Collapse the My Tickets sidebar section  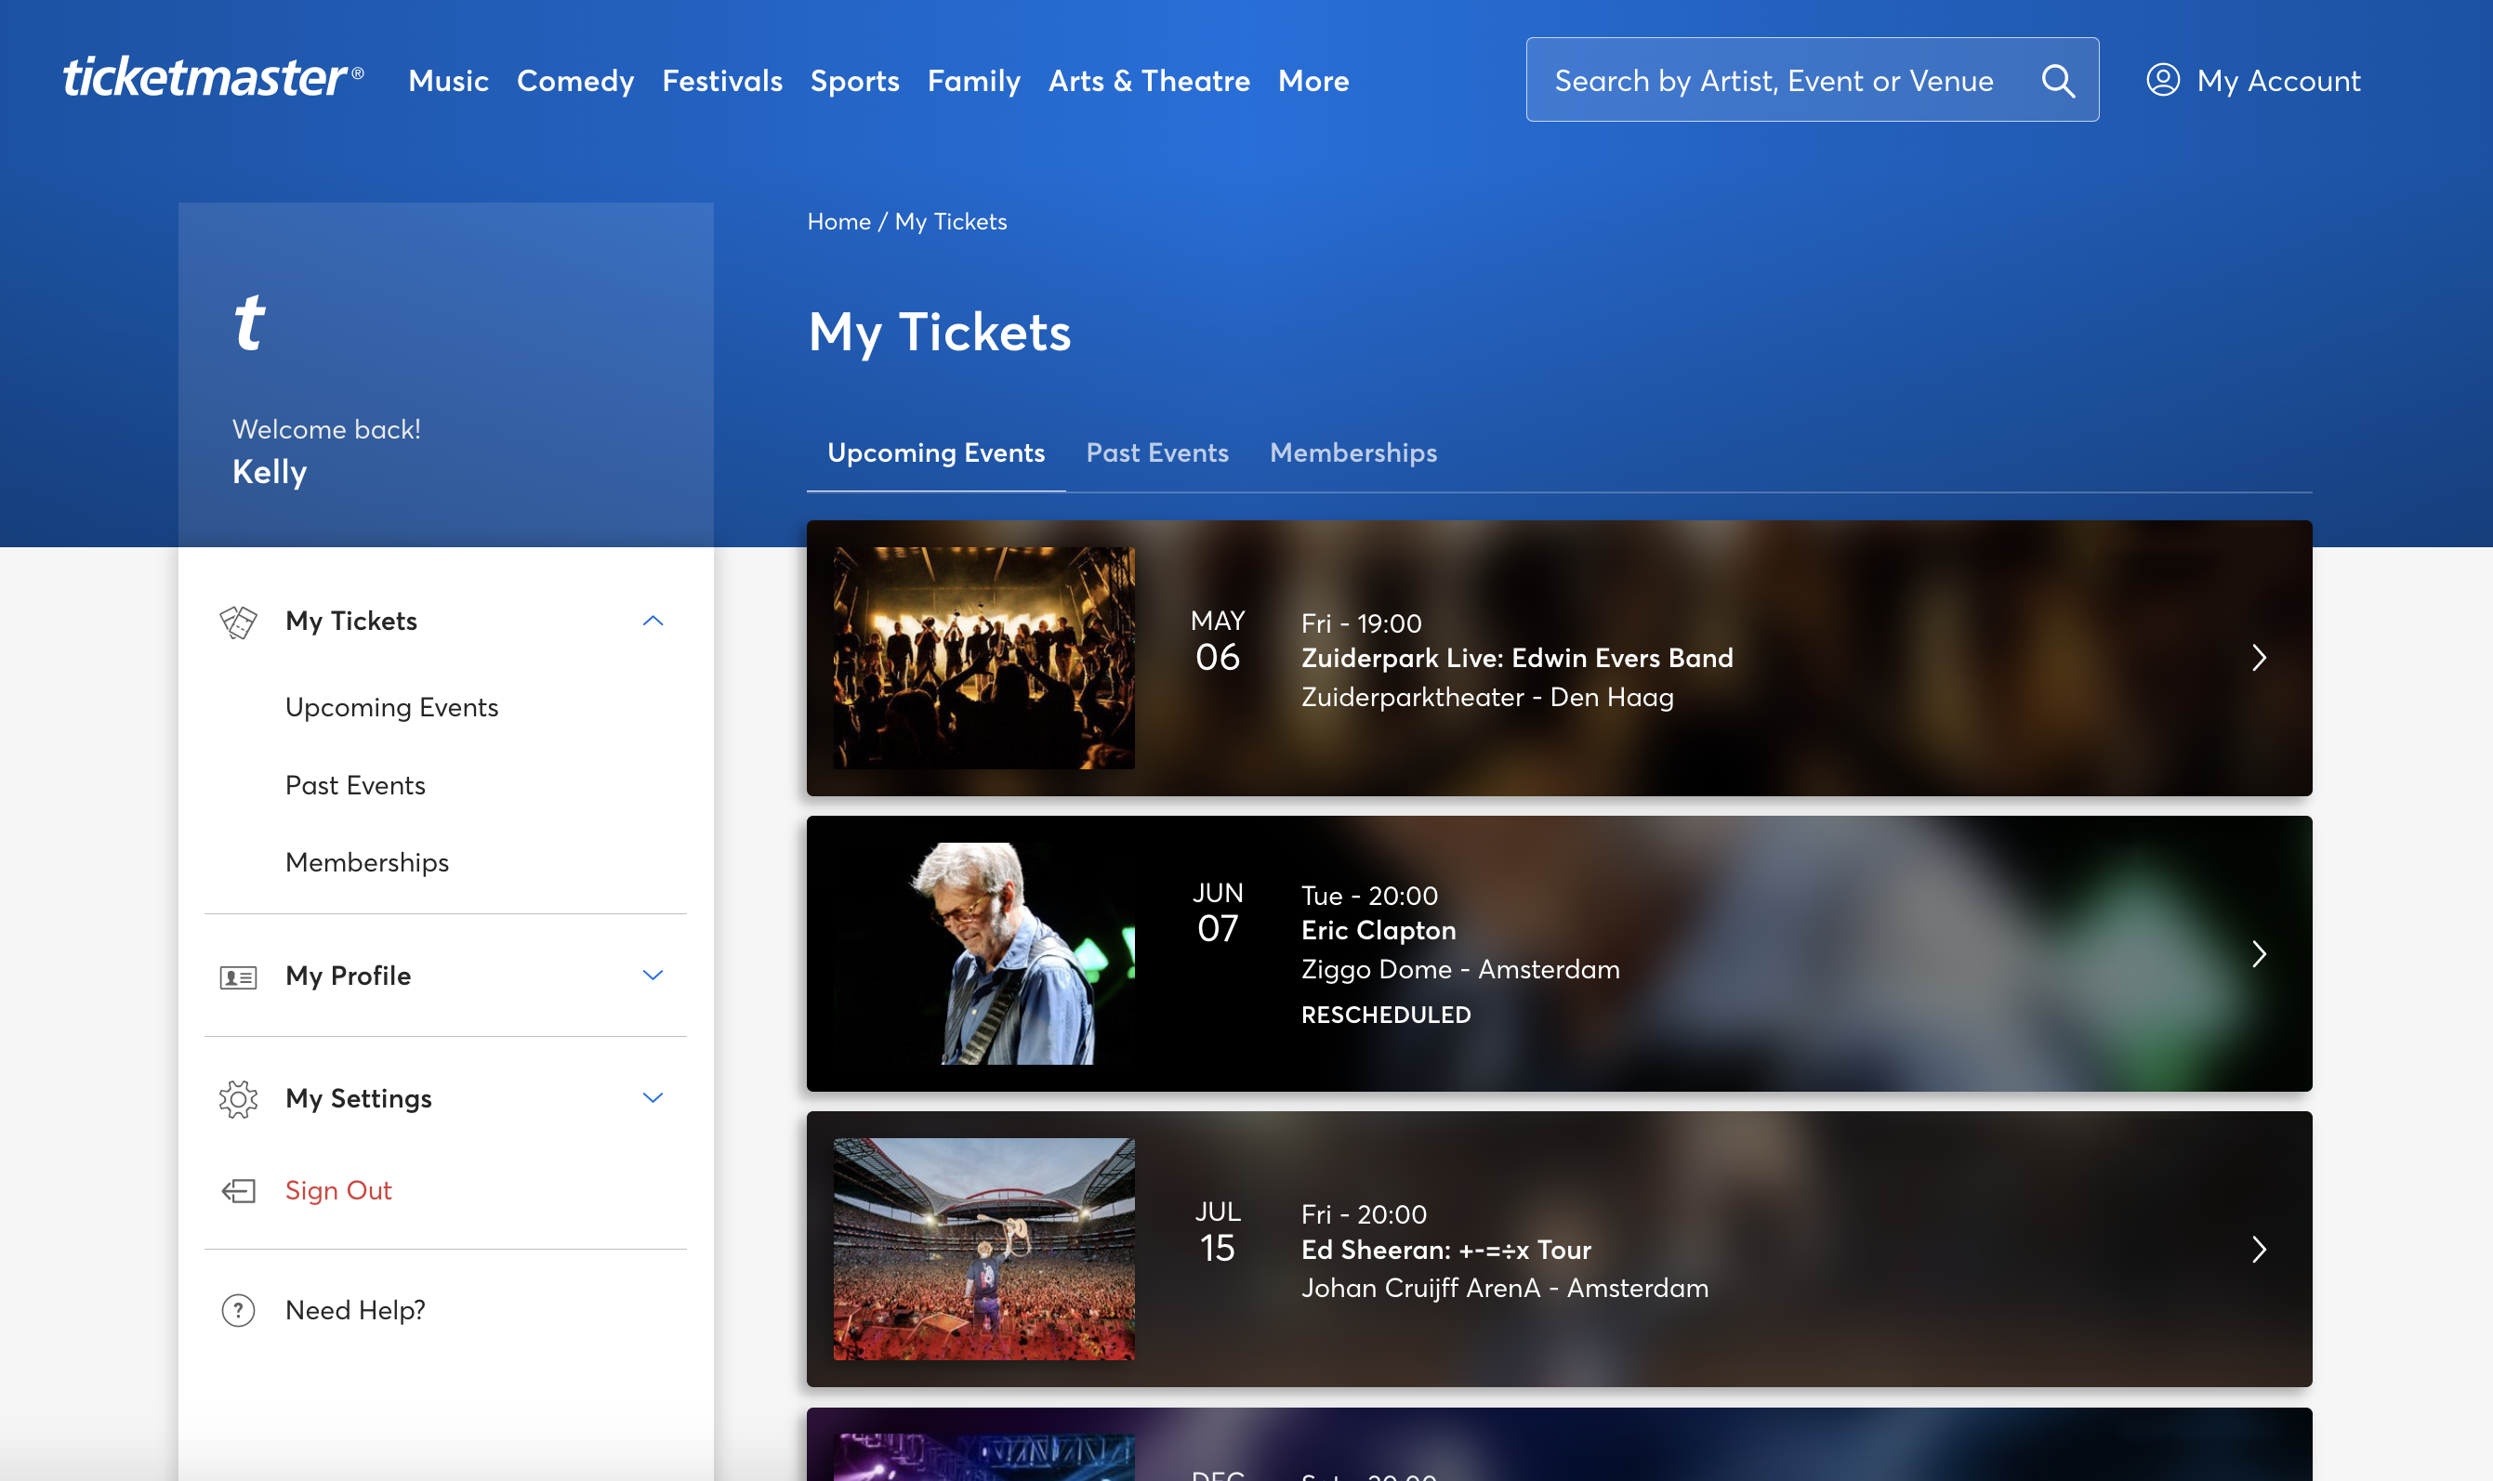653,621
